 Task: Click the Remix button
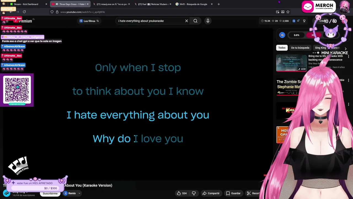pos(70,193)
